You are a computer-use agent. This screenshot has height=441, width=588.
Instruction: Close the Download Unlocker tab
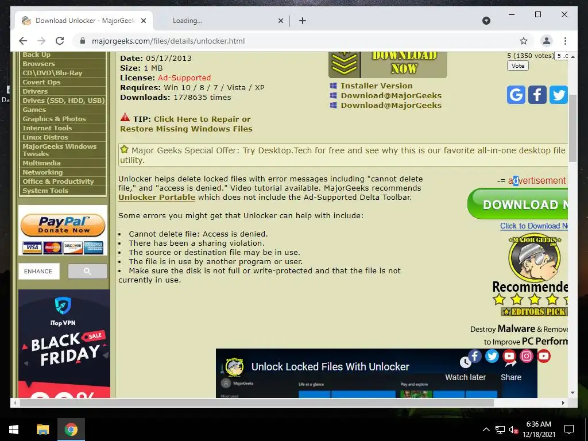point(143,21)
